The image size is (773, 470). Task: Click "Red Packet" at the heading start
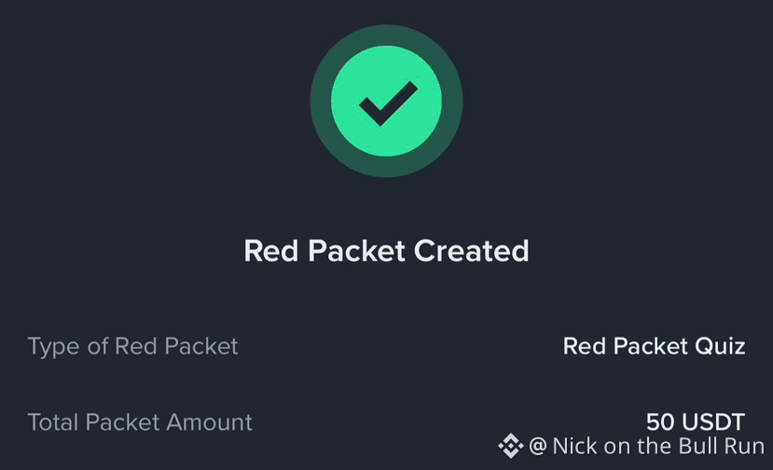point(324,251)
